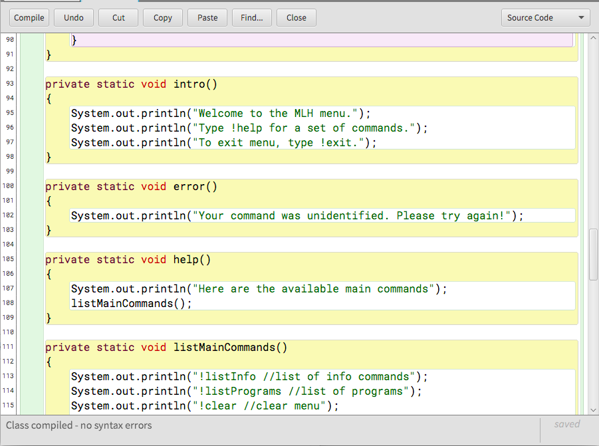Click the "!clear //clear menu" string

[259, 405]
